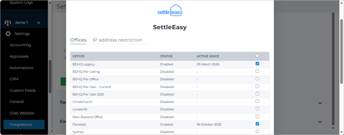Go to Automations settings
This screenshot has height=135, width=344.
[22, 68]
